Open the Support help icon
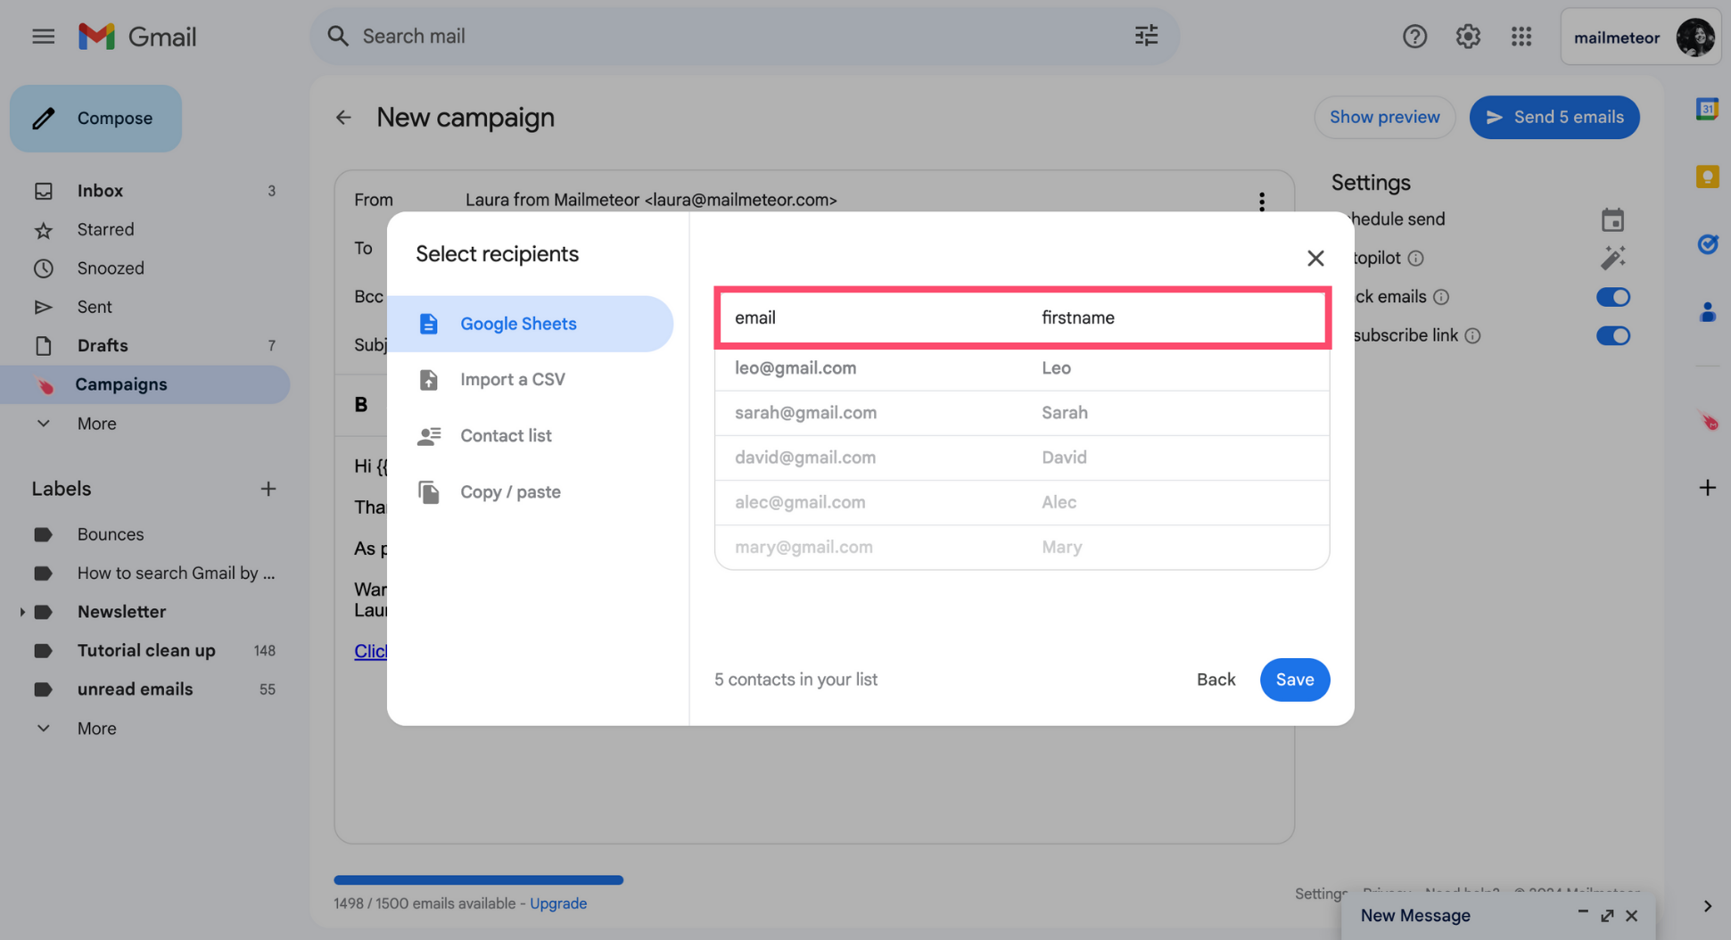Image resolution: width=1731 pixels, height=940 pixels. point(1414,37)
